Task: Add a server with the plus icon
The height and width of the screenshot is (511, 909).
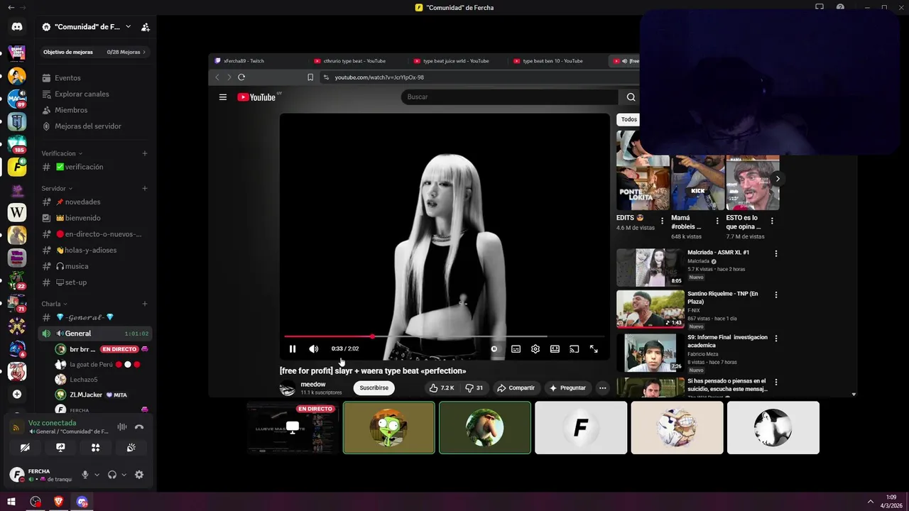Action: 17,394
